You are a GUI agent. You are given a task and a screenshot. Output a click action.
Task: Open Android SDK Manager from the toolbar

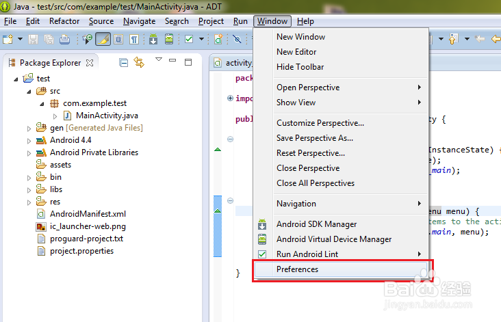(153, 39)
